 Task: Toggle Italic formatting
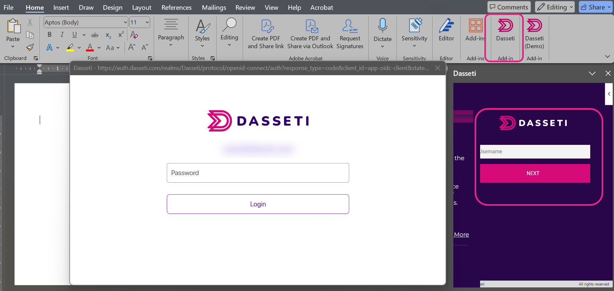coord(62,35)
